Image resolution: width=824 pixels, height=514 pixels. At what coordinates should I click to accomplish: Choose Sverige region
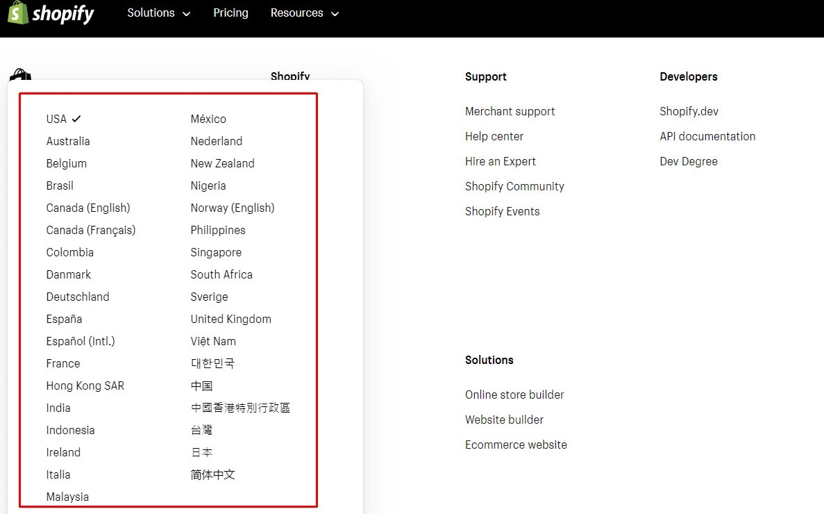pyautogui.click(x=209, y=297)
